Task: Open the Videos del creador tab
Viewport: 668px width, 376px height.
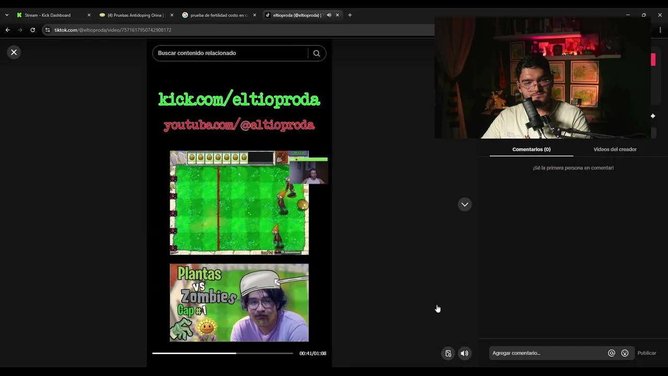Action: click(x=615, y=149)
